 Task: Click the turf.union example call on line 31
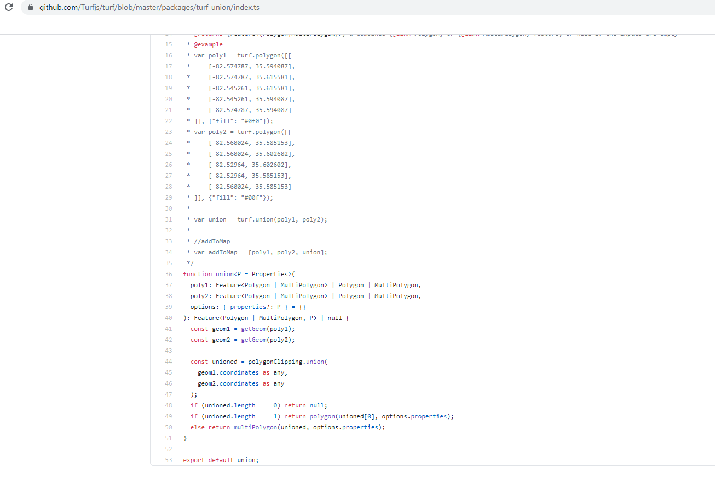point(271,219)
